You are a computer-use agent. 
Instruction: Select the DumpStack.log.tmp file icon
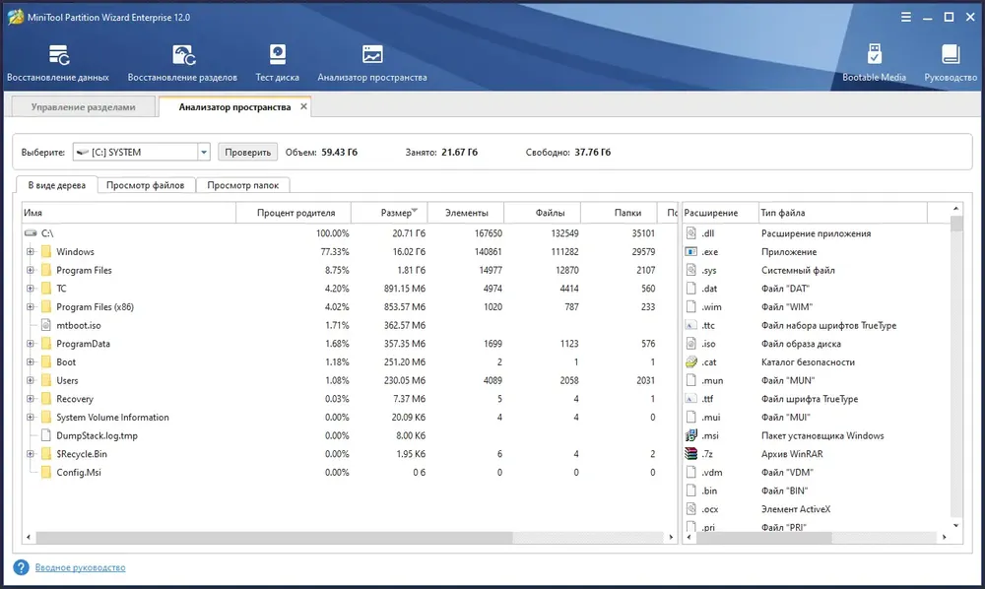click(x=46, y=435)
